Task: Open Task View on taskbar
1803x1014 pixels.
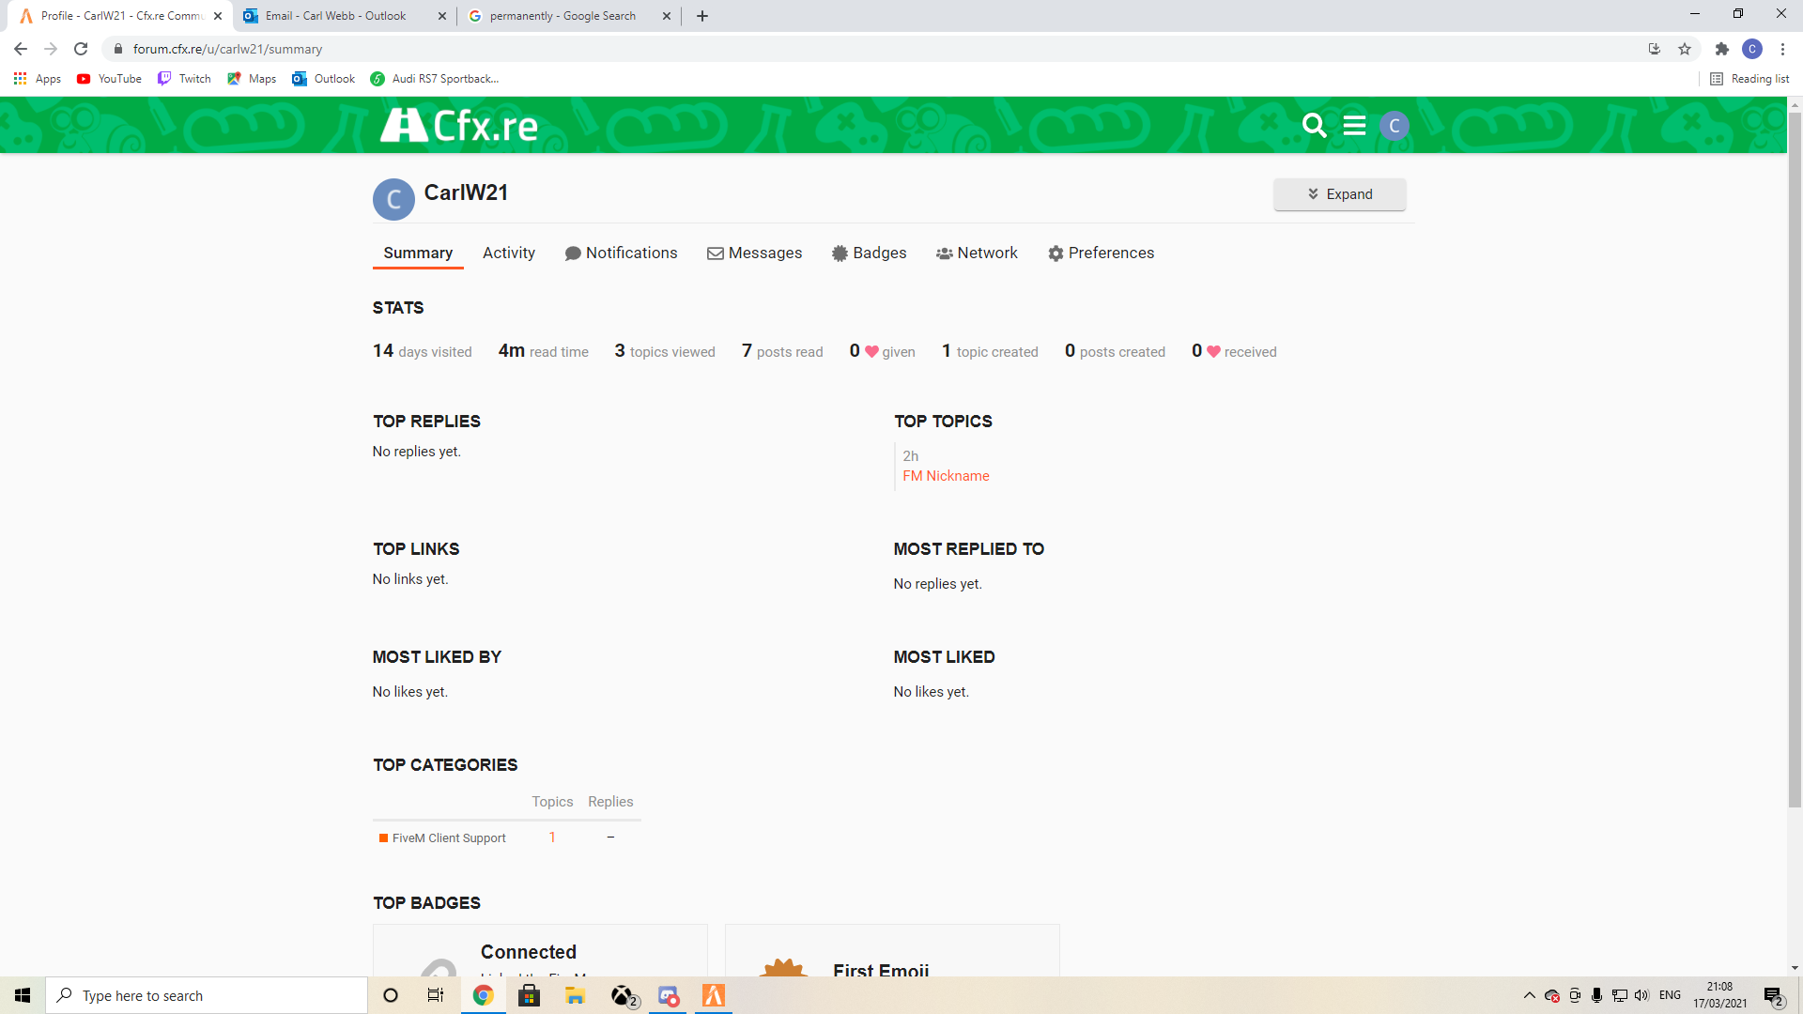Action: (x=436, y=995)
